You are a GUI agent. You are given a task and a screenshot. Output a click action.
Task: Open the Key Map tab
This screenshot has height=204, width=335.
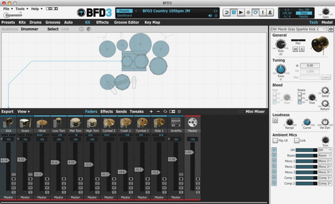point(152,23)
